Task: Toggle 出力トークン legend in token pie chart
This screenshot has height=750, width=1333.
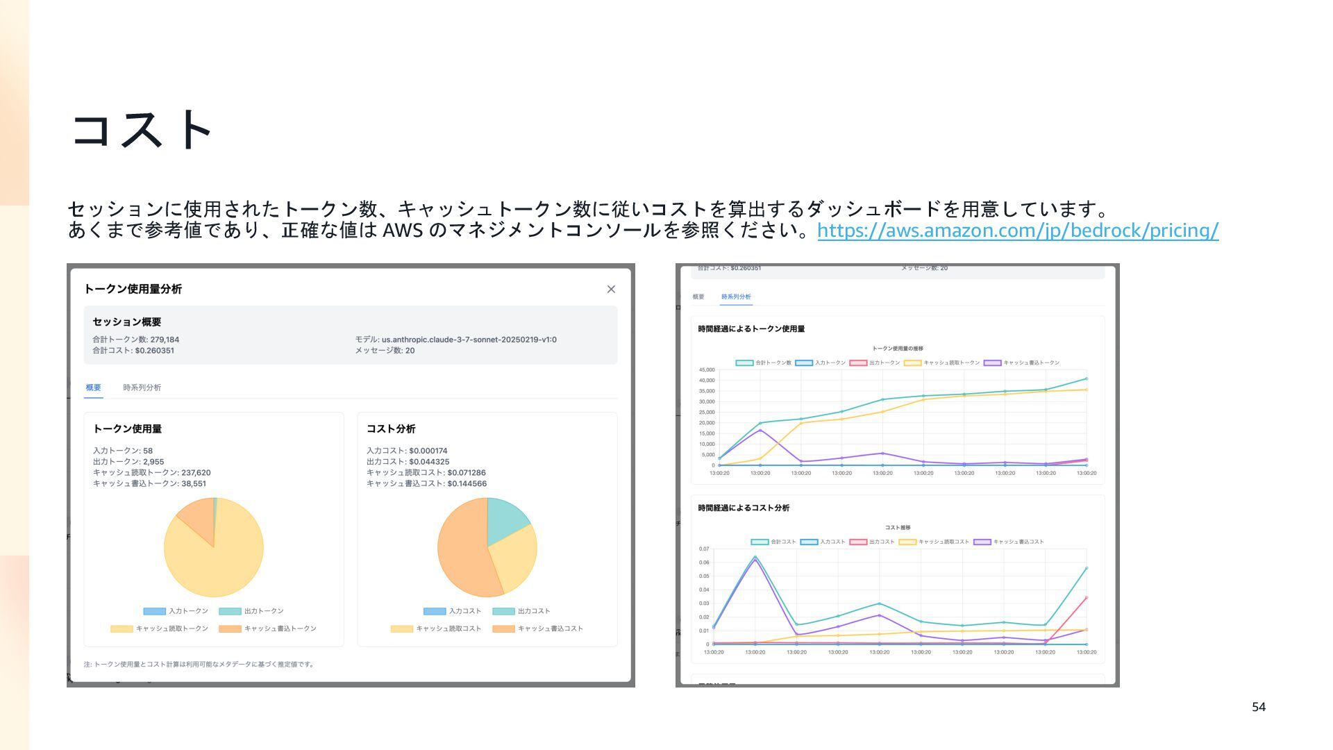Action: (x=251, y=611)
